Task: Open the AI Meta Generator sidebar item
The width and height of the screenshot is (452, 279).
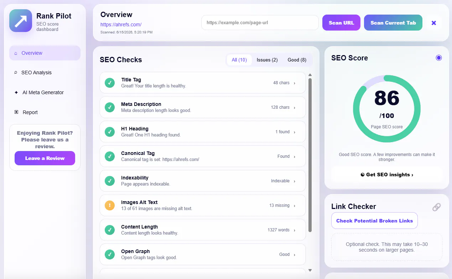Action: point(45,92)
